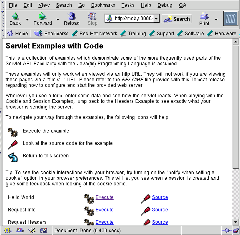Click the Forward navigation button
Viewport: 240px width, 235px height.
pos(42,19)
